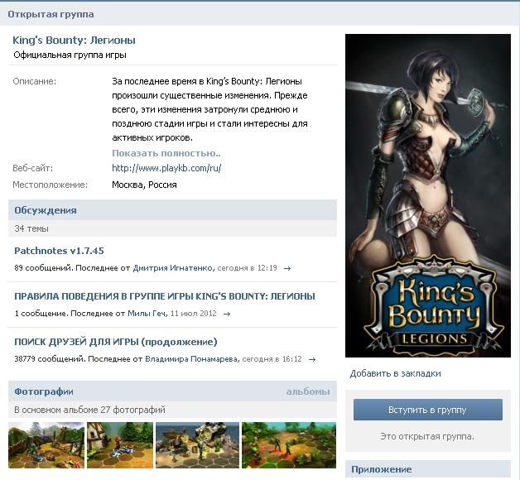
Task: Click Это открытая группа notice text
Action: (x=427, y=436)
